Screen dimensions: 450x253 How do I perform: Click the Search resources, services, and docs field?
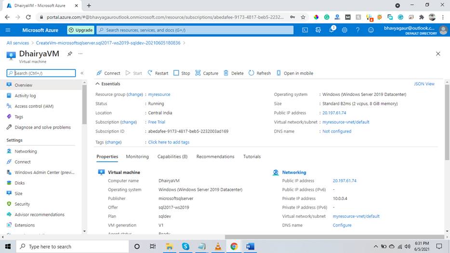point(195,30)
